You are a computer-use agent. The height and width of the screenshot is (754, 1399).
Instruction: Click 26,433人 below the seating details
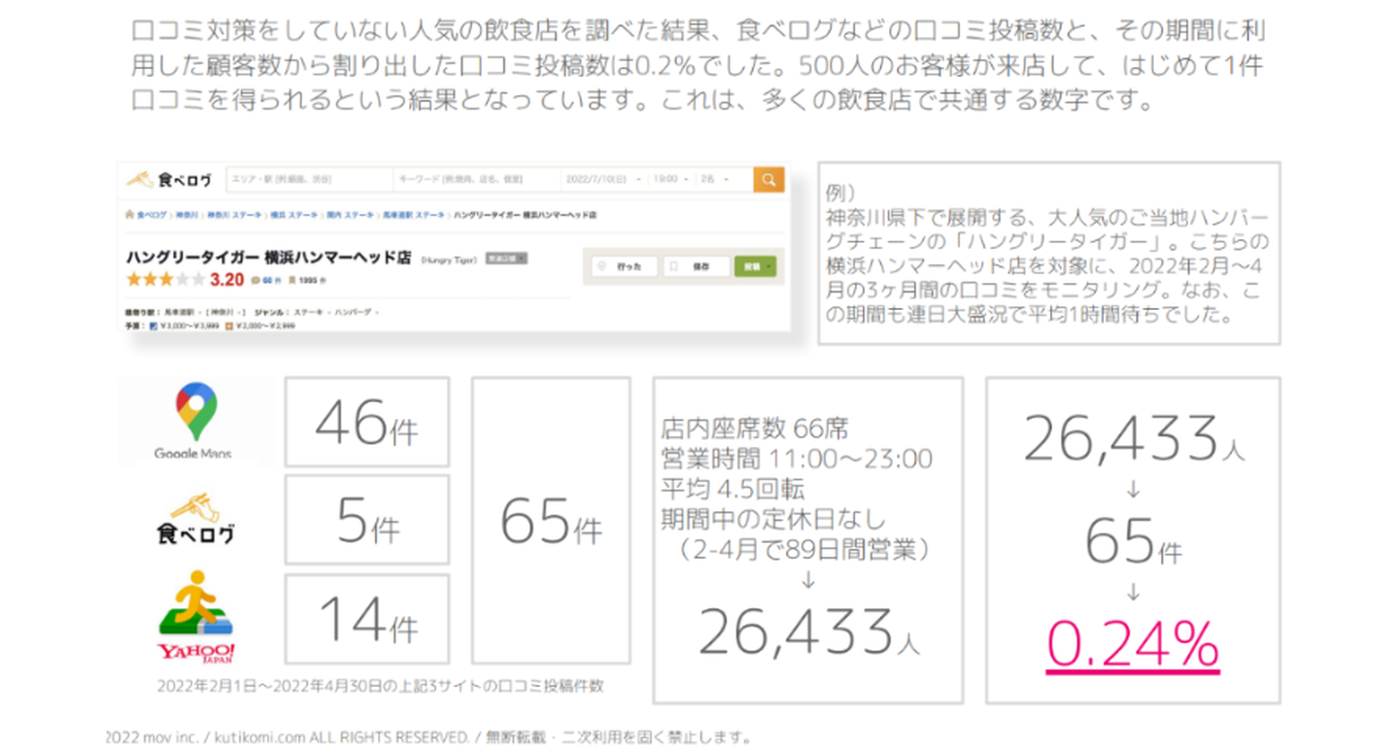coord(808,631)
